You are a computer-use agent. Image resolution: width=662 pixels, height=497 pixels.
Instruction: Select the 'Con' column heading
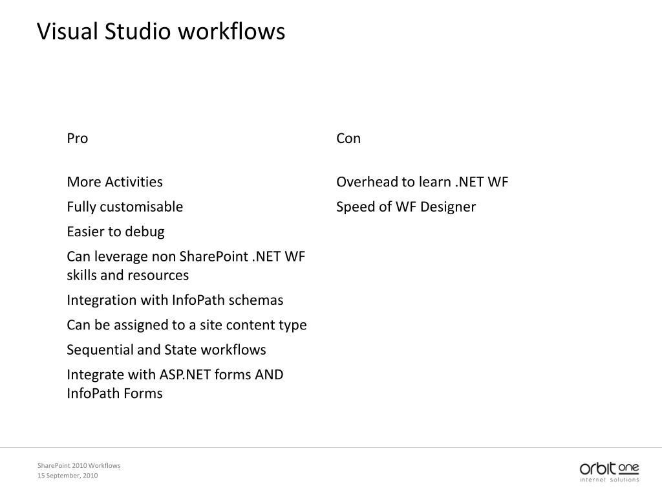348,138
